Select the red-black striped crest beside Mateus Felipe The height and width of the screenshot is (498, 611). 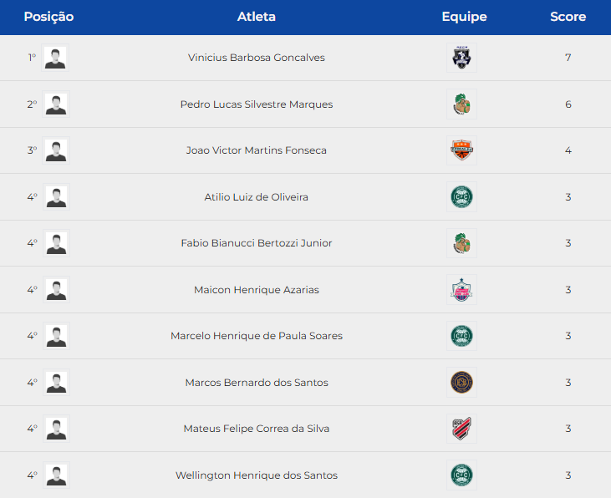461,429
